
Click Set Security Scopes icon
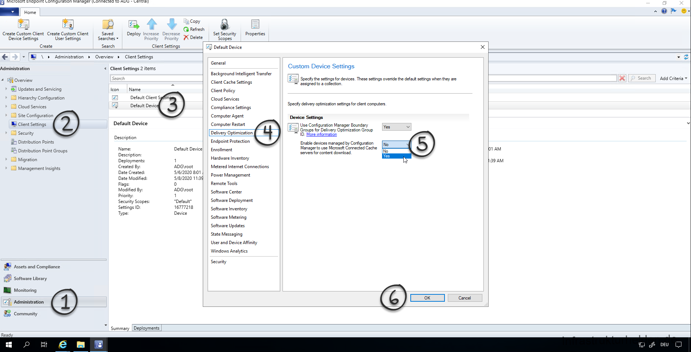224,24
